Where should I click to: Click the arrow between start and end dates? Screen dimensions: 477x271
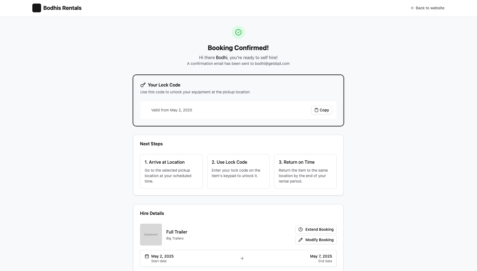242,258
